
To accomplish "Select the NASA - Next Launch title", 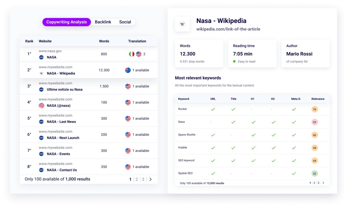I will pyautogui.click(x=63, y=138).
